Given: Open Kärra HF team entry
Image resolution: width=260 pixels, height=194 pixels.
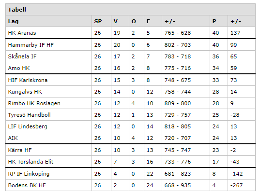Looking at the screenshot, I should tap(20, 150).
